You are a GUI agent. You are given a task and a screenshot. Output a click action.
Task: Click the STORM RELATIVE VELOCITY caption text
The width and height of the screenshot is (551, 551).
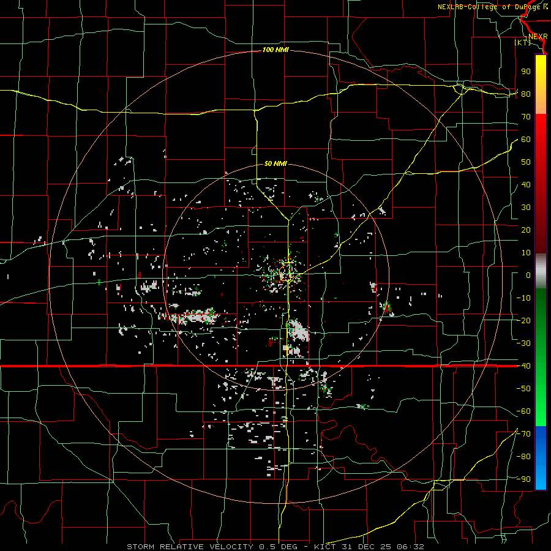pos(190,547)
